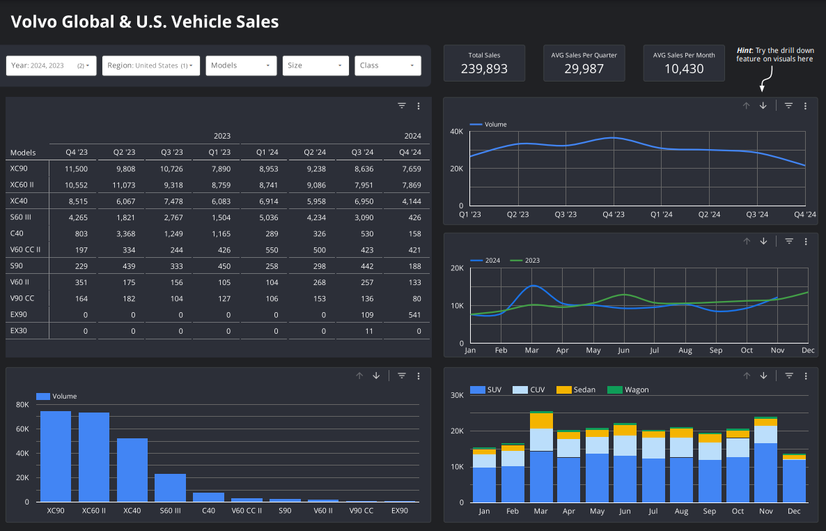
Task: Select the S60 III bar in volume chart
Action: [170, 488]
